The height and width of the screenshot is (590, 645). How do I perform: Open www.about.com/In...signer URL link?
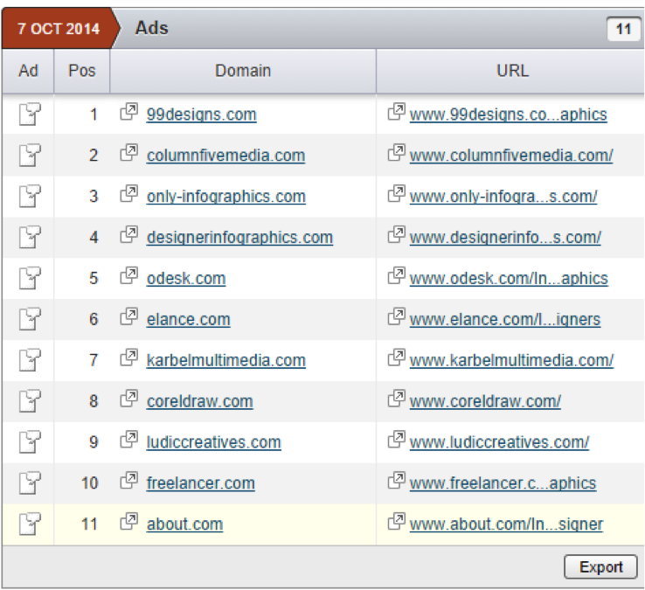coord(506,524)
